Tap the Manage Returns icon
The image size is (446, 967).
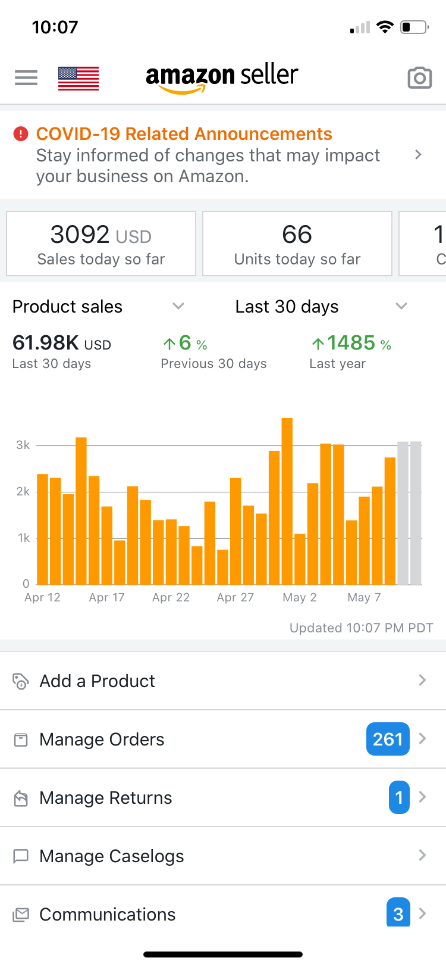21,798
